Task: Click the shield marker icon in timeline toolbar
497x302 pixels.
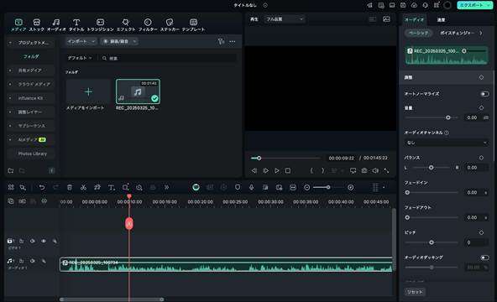Action: [x=238, y=187]
